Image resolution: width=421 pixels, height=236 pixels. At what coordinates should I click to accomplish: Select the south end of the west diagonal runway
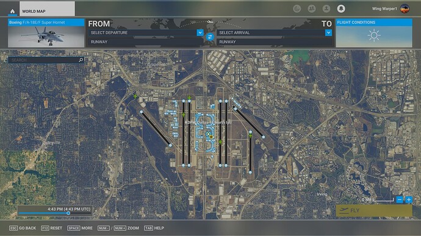pyautogui.click(x=170, y=145)
